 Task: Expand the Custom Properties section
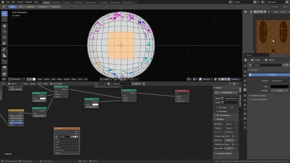coord(259,100)
